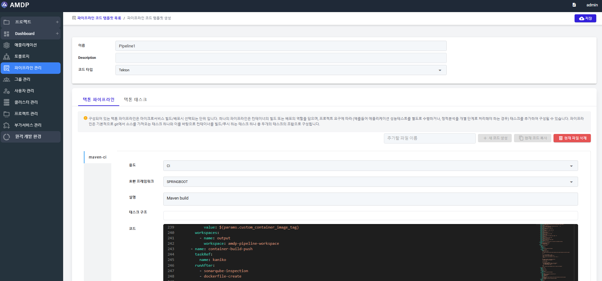Click the 현재 코드 복사 button
602x281 pixels.
tap(532, 138)
